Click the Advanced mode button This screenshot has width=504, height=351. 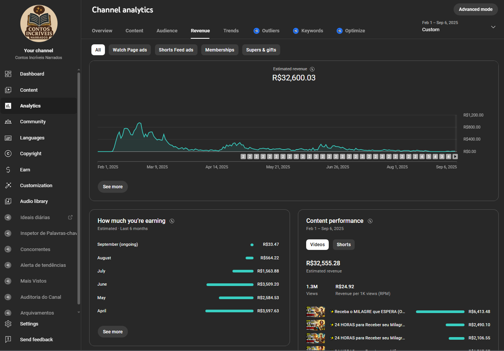[475, 9]
